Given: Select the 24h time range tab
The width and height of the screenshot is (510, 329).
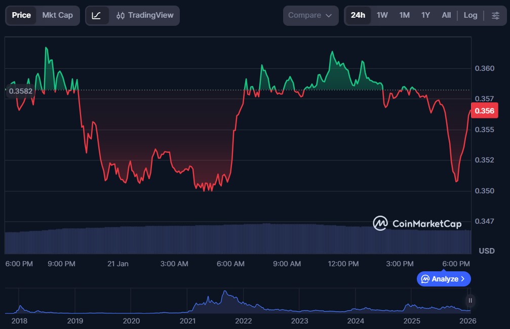Looking at the screenshot, I should pos(358,15).
